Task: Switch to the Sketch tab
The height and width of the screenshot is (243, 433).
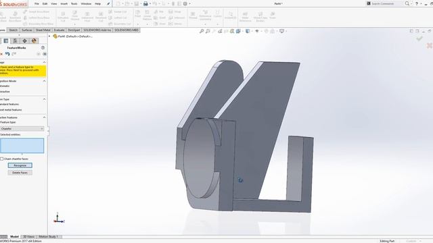Action: point(14,30)
